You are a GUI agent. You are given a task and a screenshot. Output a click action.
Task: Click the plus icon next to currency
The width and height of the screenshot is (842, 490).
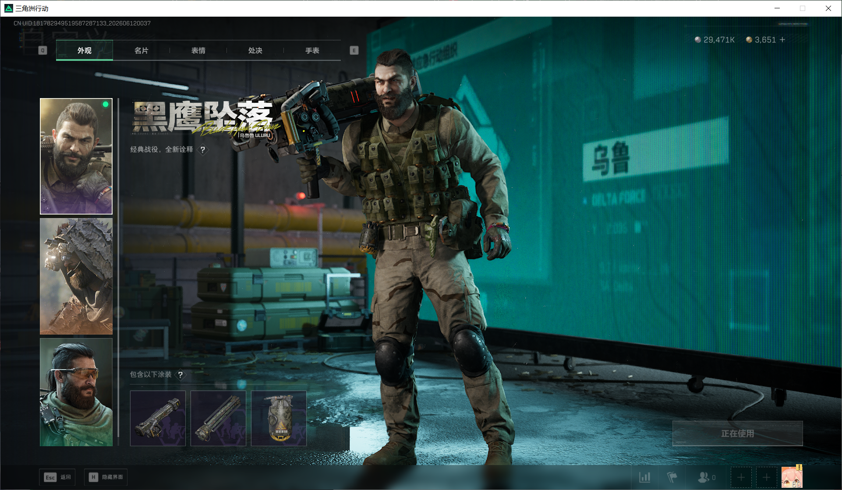[782, 40]
